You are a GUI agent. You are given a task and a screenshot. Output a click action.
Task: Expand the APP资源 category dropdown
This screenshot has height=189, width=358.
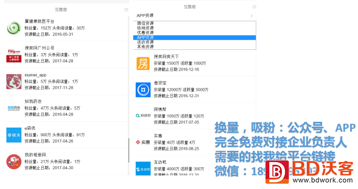(x=195, y=15)
